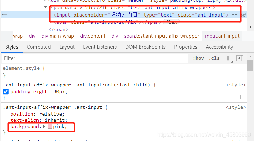Select the div breadcrumb after div.content

(115, 36)
